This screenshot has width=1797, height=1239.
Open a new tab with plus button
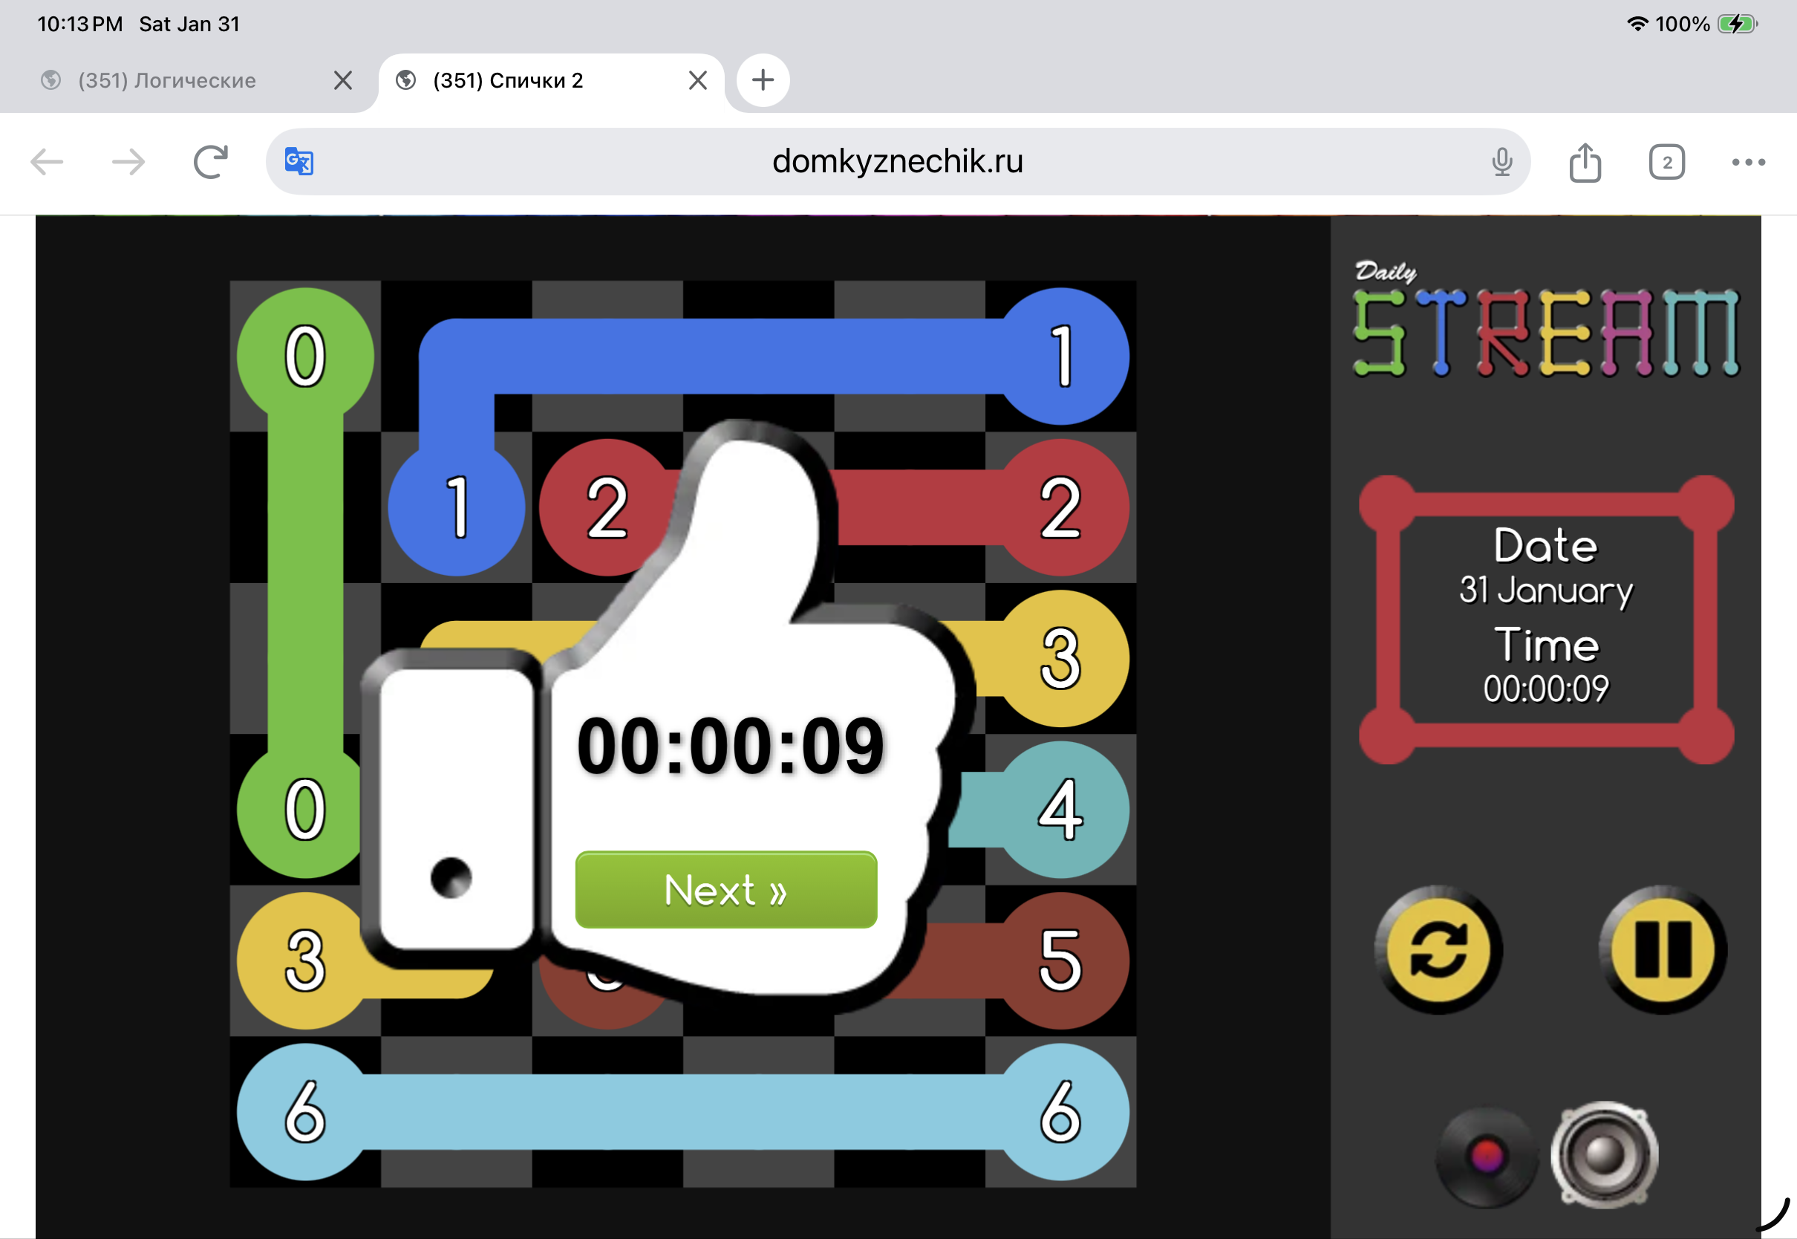click(762, 80)
